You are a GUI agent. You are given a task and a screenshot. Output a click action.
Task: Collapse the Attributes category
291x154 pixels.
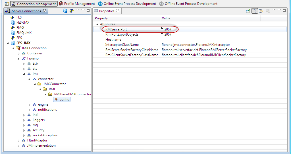(97, 24)
